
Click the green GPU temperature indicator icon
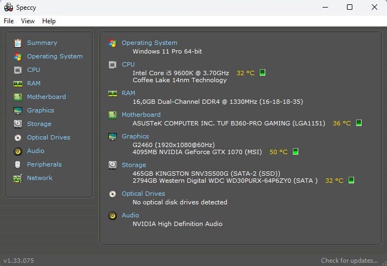[296, 151]
